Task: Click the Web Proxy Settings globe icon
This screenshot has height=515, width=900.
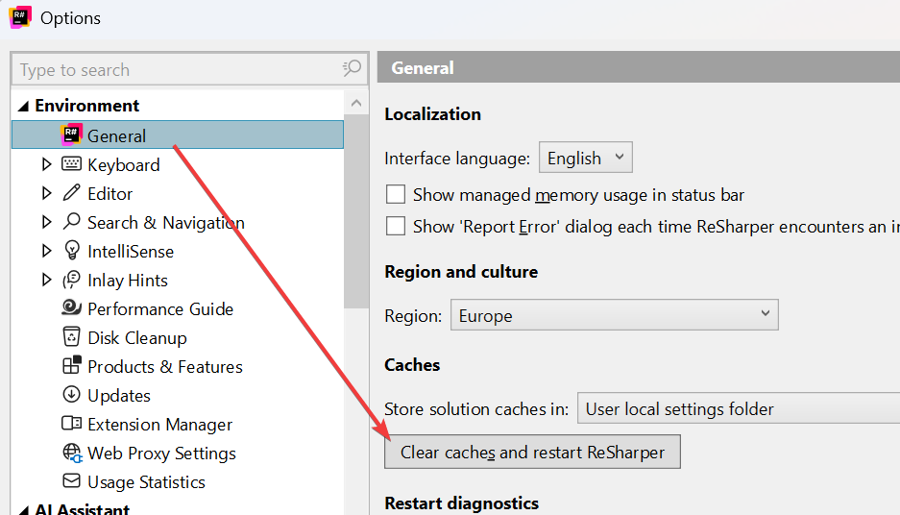Action: (x=72, y=453)
